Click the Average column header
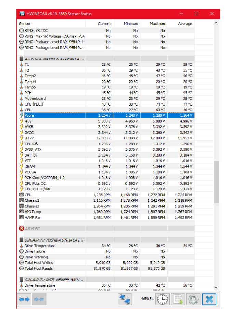 181,24
